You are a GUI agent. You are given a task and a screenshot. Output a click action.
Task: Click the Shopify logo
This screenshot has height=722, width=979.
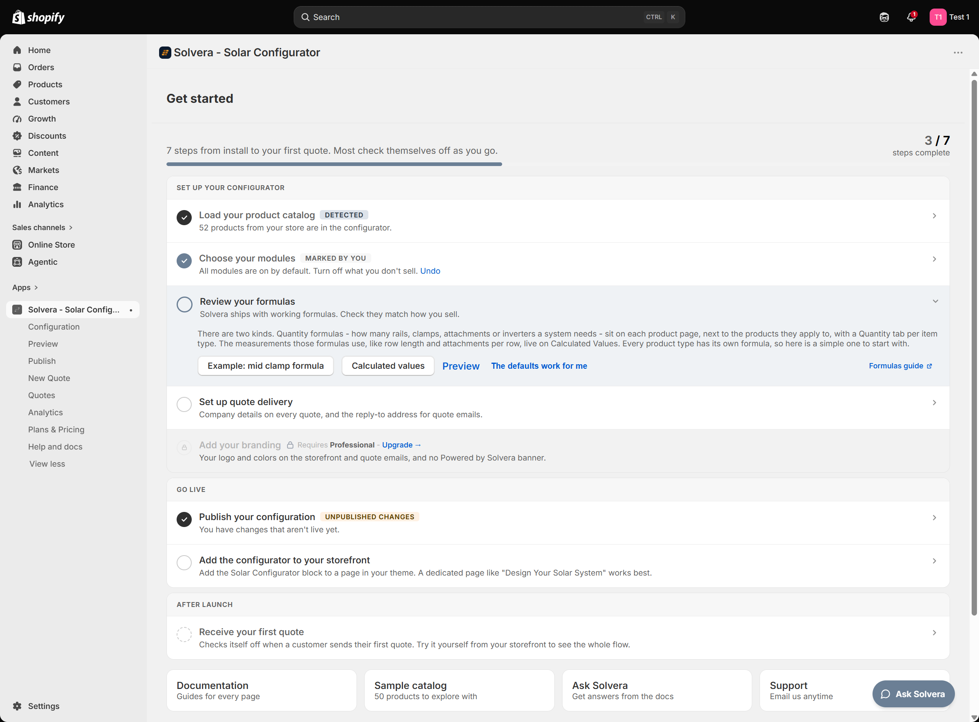click(38, 17)
